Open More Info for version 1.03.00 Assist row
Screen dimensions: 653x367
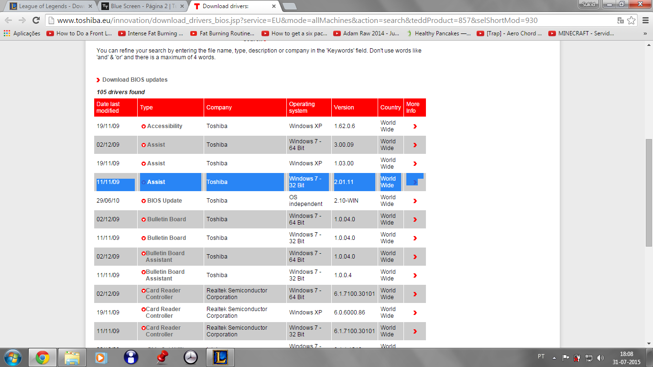tap(415, 164)
